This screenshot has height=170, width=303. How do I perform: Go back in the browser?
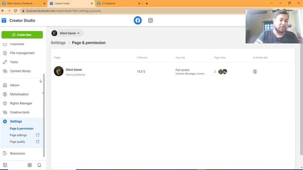(x=3, y=11)
